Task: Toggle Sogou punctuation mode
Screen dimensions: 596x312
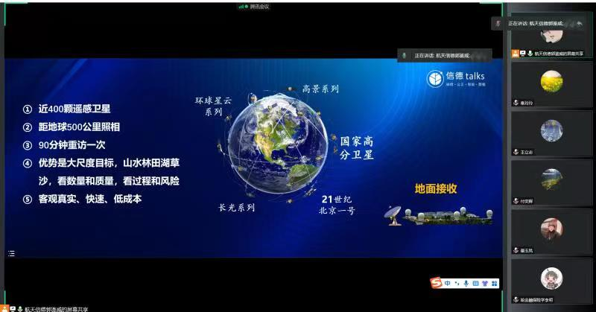Action: pos(456,283)
